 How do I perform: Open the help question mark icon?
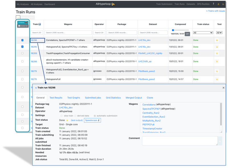pos(213,4)
